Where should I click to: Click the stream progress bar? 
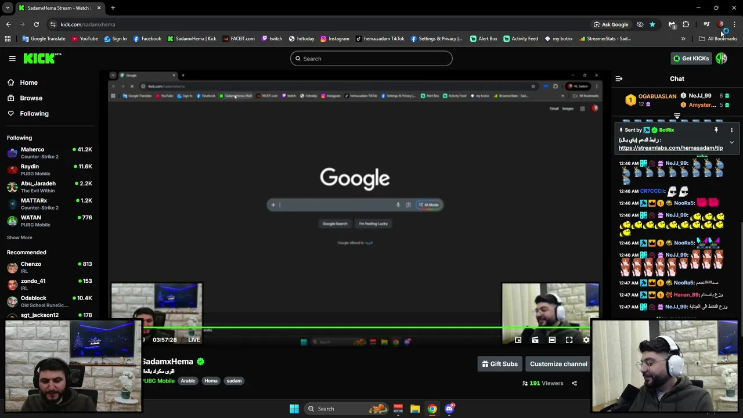click(x=355, y=327)
